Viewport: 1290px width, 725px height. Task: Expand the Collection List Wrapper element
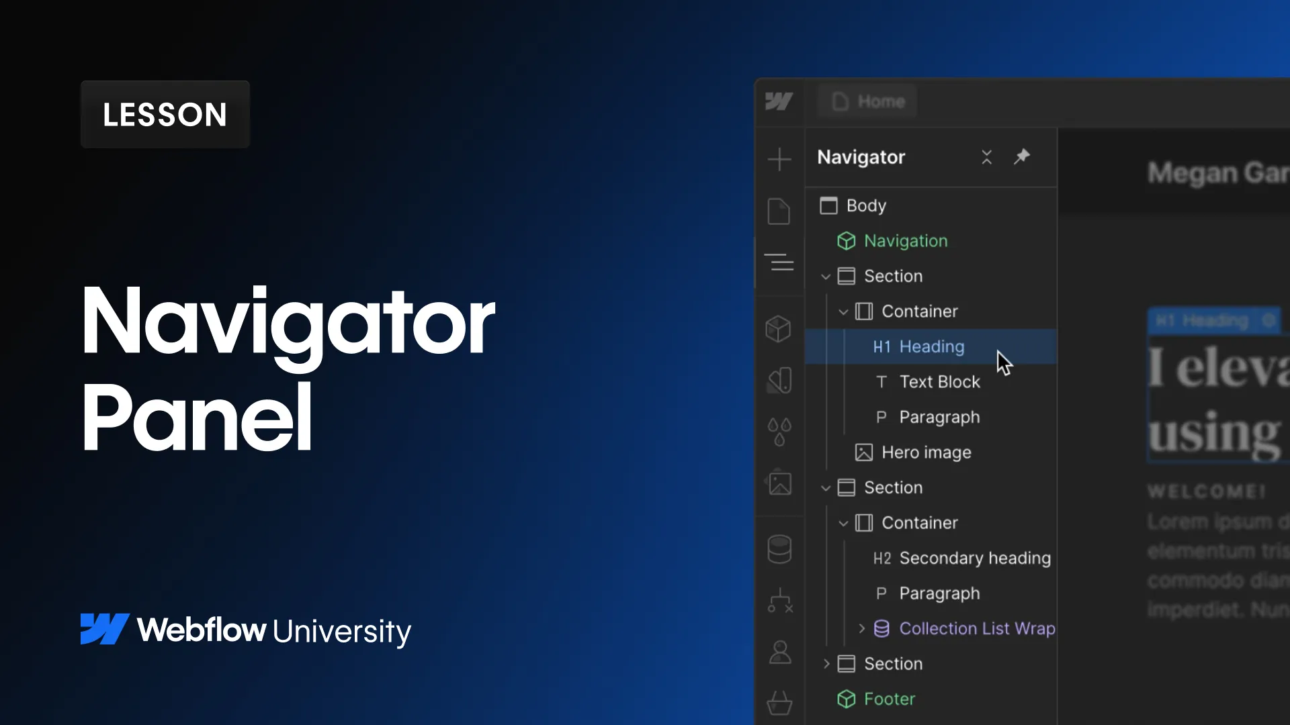(x=863, y=628)
